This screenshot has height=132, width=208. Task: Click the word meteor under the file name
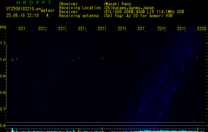(48, 11)
